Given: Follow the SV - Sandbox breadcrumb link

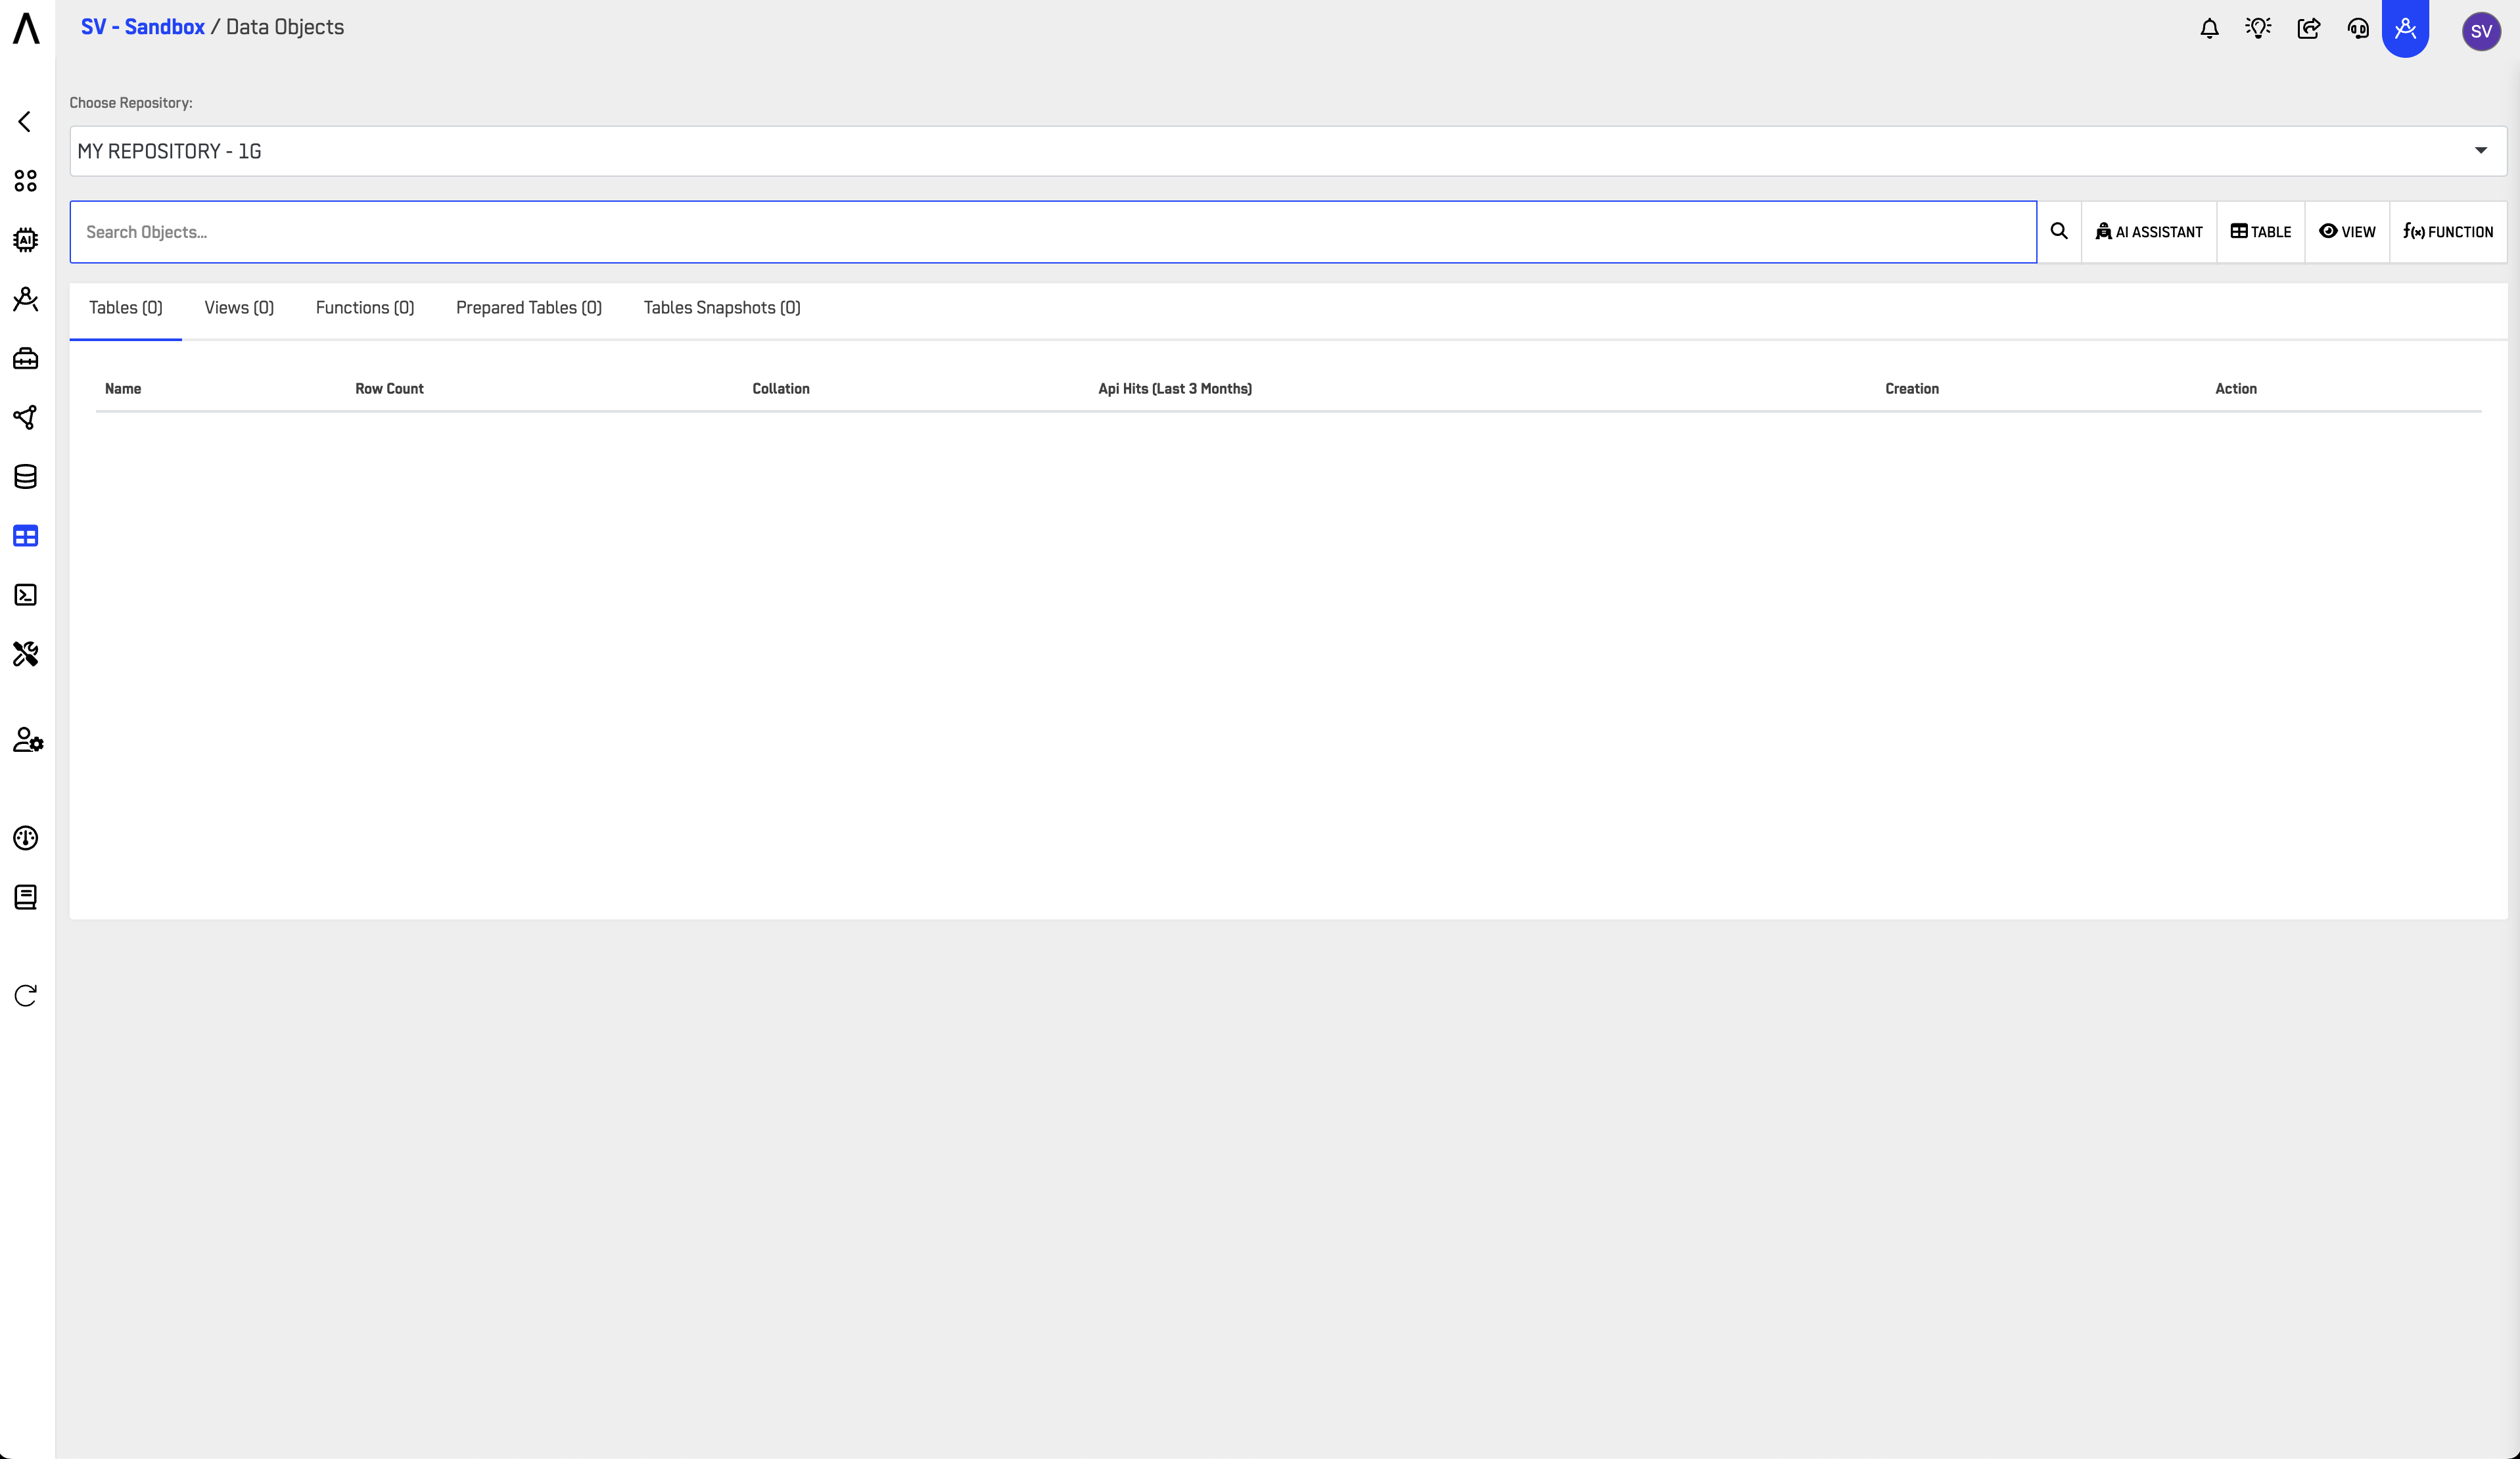Looking at the screenshot, I should coord(143,27).
